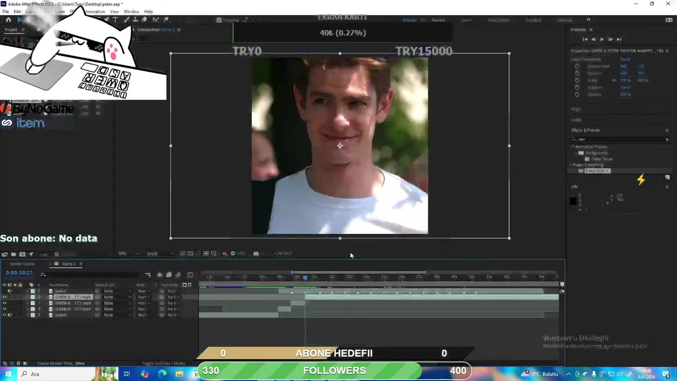Select the Deep Tissue preset
Image resolution: width=677 pixels, height=381 pixels.
click(602, 159)
